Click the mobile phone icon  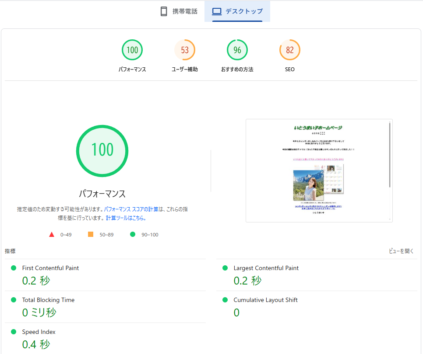pos(164,11)
